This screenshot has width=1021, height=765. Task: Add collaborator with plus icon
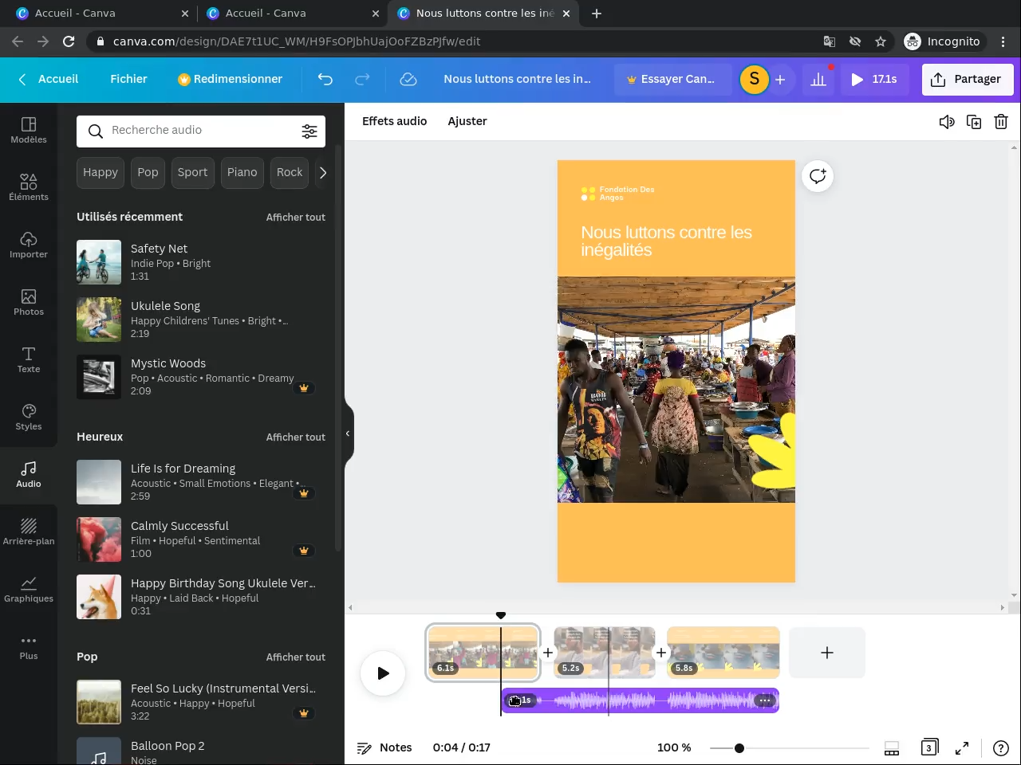tap(780, 79)
